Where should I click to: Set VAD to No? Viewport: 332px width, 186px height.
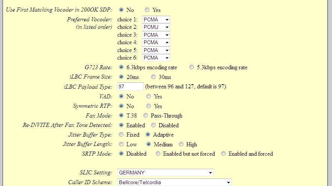(121, 96)
